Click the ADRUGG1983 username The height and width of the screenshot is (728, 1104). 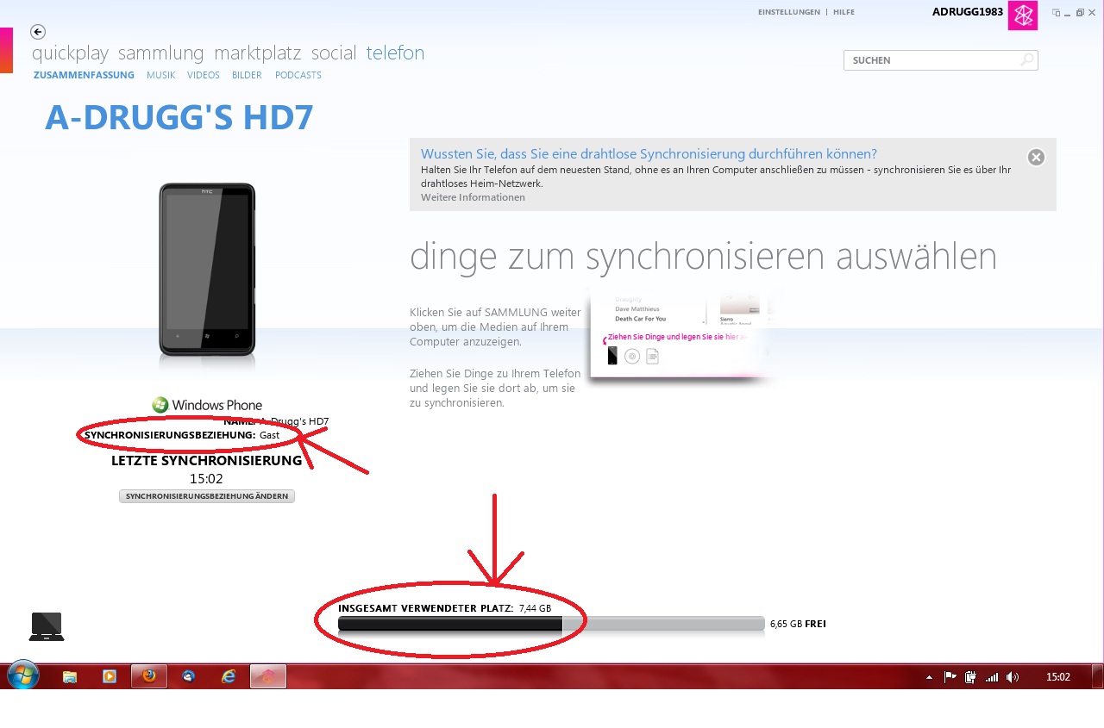coord(968,12)
